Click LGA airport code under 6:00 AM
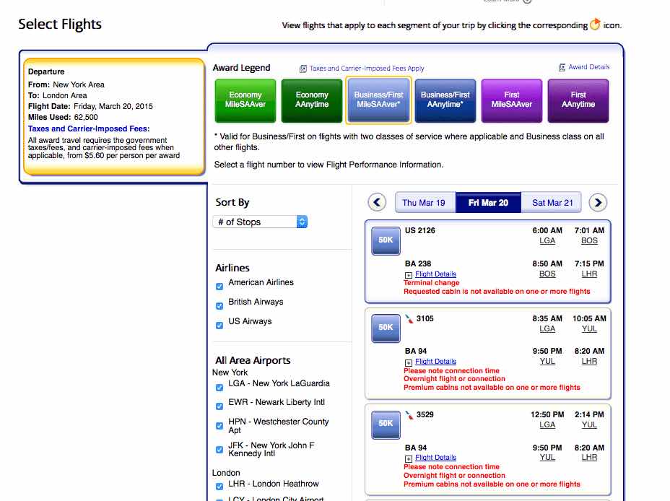 (547, 241)
